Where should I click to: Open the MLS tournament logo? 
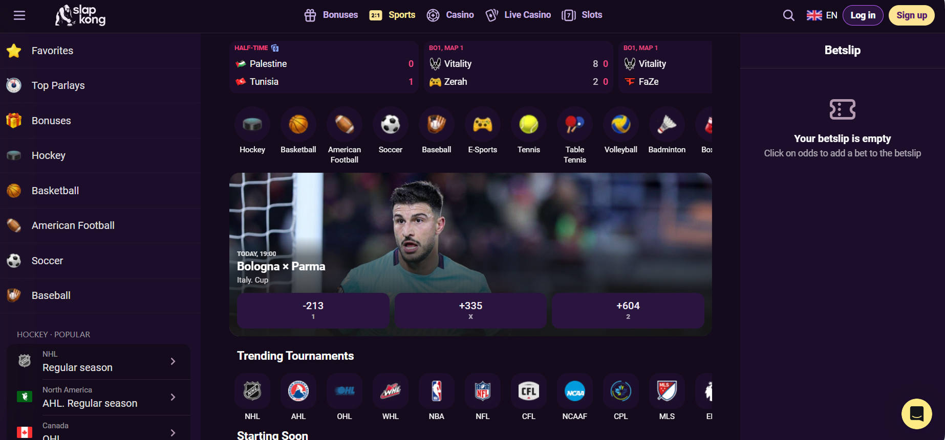[667, 391]
